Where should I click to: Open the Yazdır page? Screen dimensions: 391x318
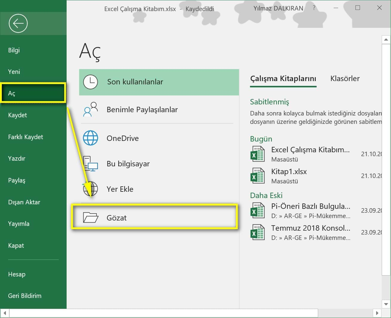point(33,159)
